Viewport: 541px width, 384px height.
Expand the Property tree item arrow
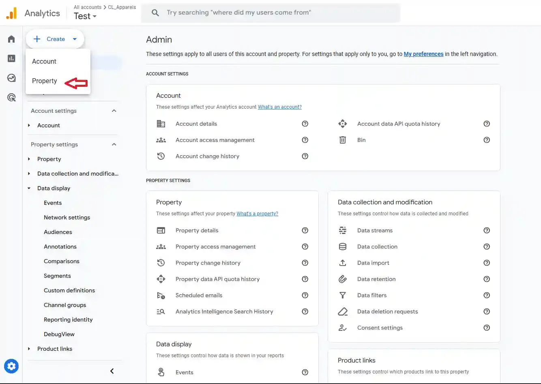(29, 159)
